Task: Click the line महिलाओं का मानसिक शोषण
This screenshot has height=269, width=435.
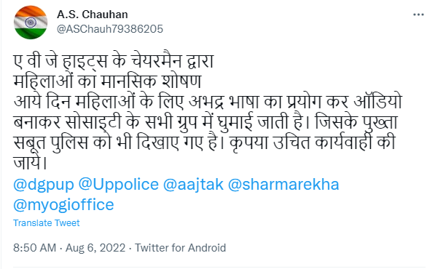Action: pos(107,81)
